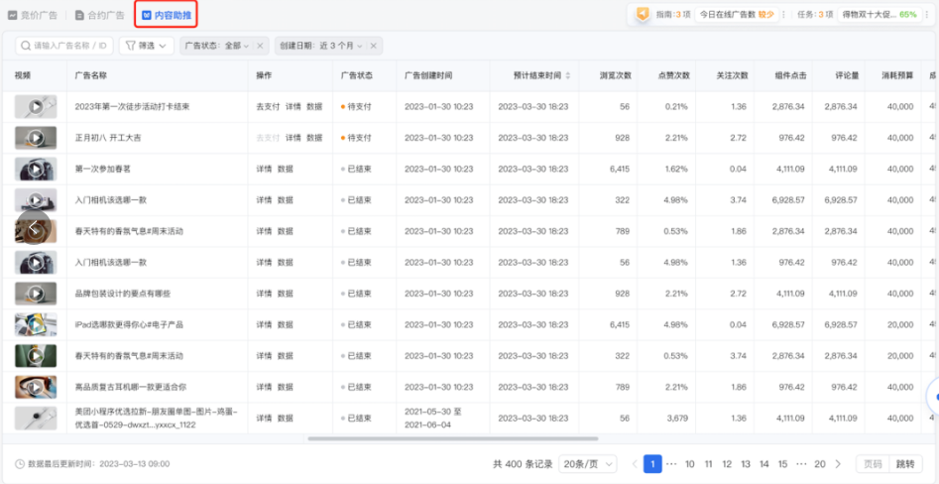939x484 pixels.
Task: Click 已结束 status of 第一次参加春茗
Action: pyautogui.click(x=356, y=169)
